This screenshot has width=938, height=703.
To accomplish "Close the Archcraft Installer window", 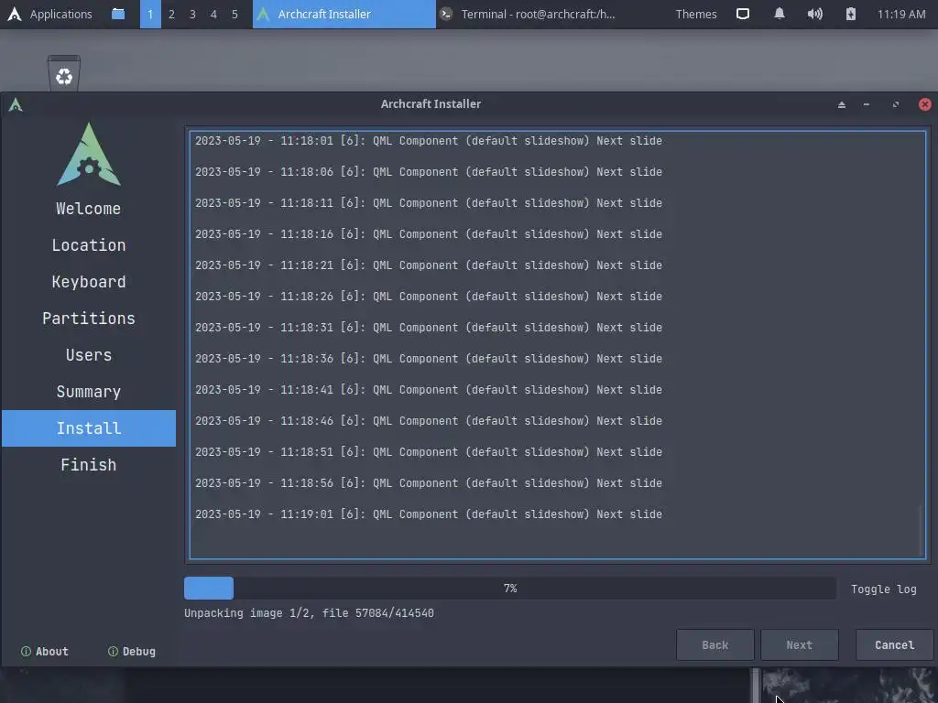I will (x=925, y=104).
